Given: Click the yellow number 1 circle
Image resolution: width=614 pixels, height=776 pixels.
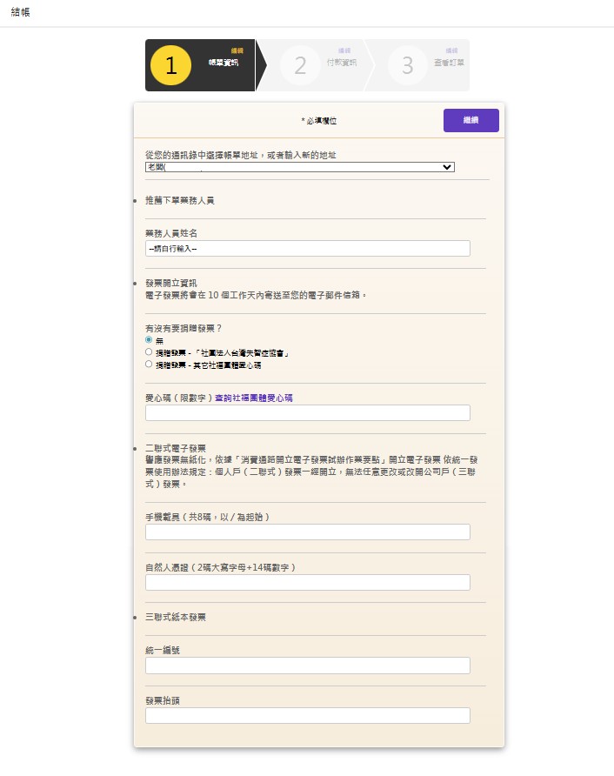Looking at the screenshot, I should click(x=170, y=65).
